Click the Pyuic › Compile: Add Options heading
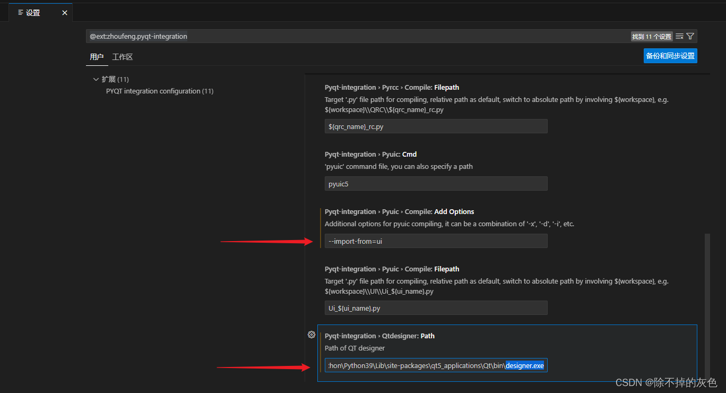 coord(400,212)
